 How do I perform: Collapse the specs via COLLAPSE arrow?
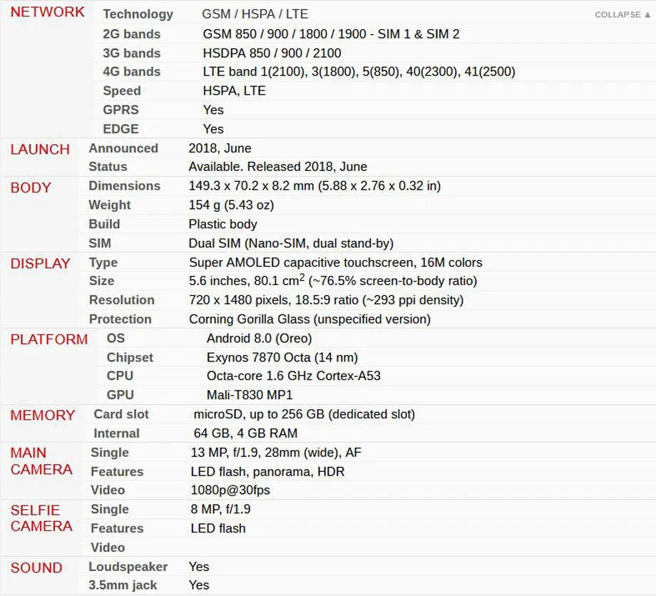pyautogui.click(x=622, y=15)
